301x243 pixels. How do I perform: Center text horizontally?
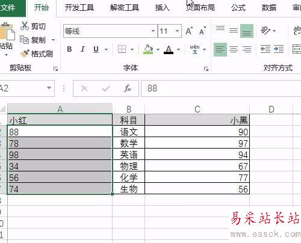coord(234,49)
